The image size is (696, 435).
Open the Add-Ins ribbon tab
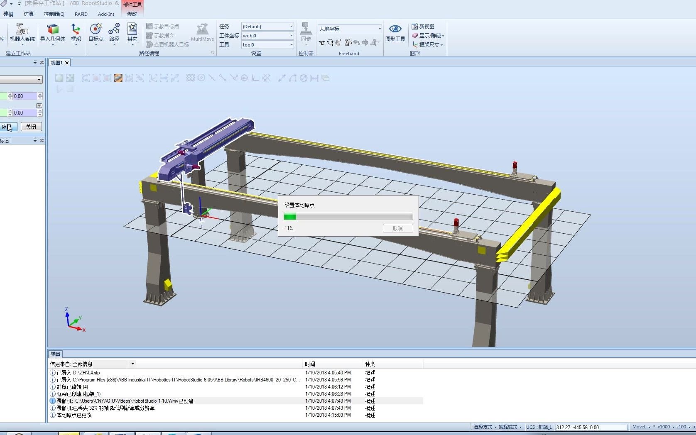106,14
